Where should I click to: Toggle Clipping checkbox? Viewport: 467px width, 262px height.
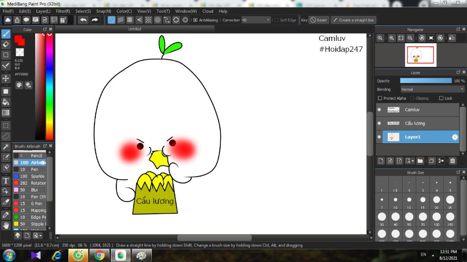412,98
